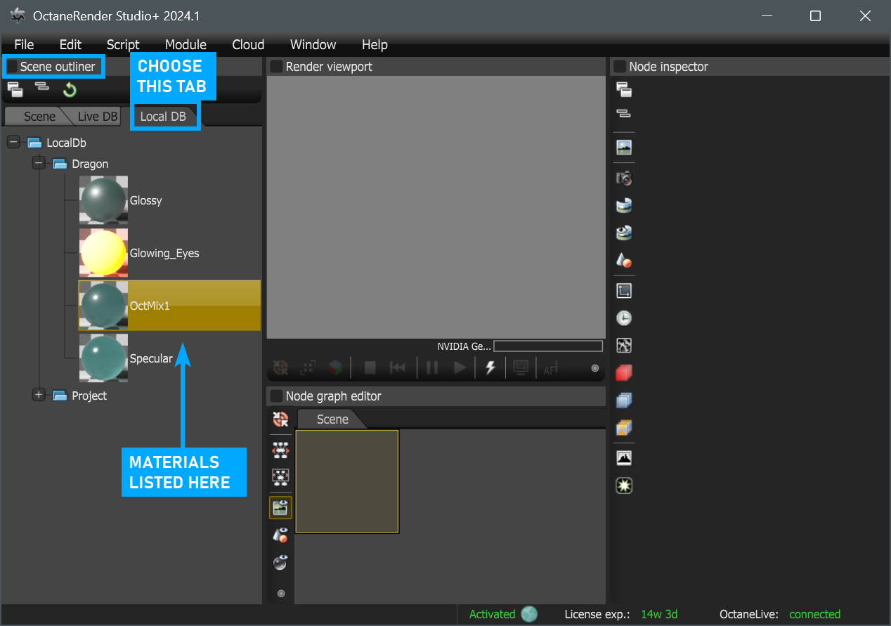Image resolution: width=891 pixels, height=626 pixels.
Task: Open the Script menu
Action: [x=123, y=44]
